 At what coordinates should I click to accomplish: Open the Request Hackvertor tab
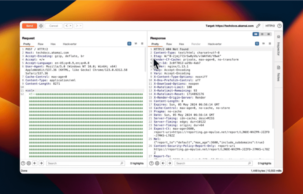pos(70,44)
